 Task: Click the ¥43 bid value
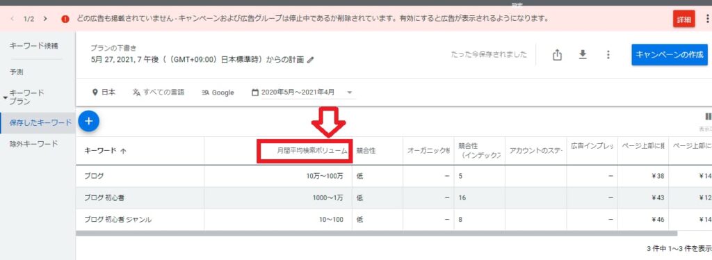(x=657, y=198)
